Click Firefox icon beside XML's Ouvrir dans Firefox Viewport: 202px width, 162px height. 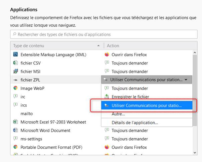107,55
